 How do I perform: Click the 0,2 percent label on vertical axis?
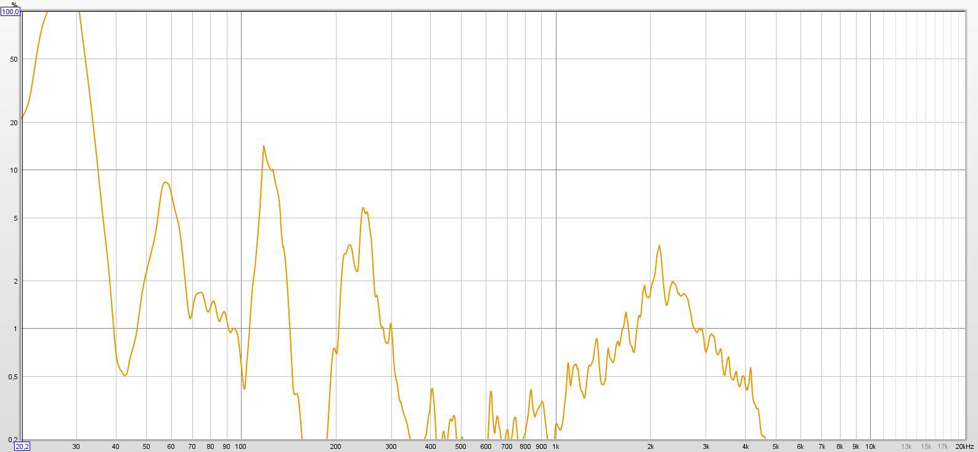click(x=14, y=440)
